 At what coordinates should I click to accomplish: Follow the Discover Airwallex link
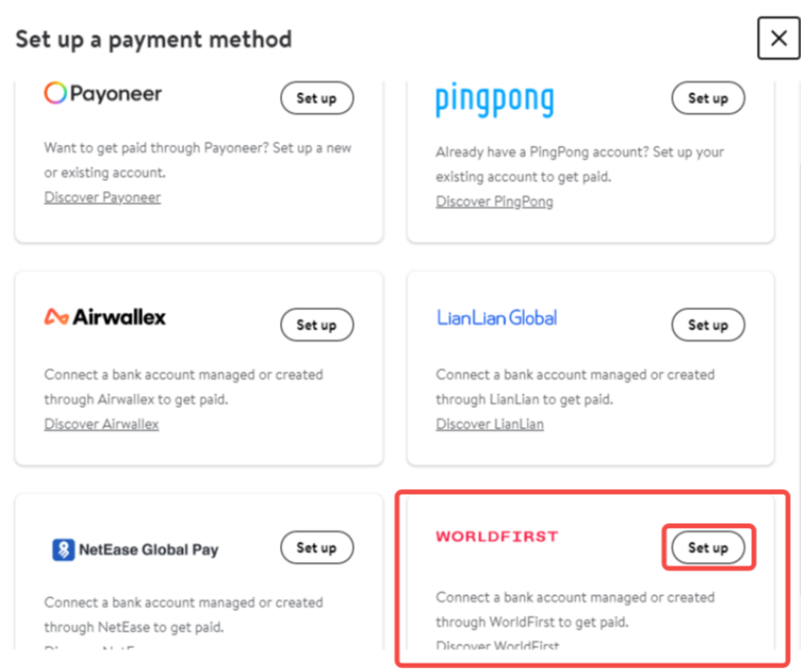coord(102,425)
